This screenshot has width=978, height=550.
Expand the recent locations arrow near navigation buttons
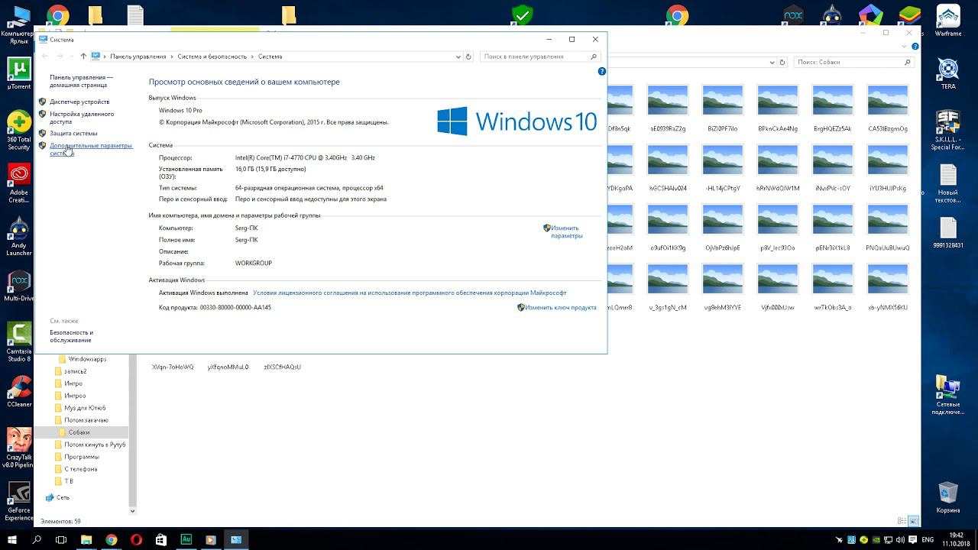(x=72, y=57)
